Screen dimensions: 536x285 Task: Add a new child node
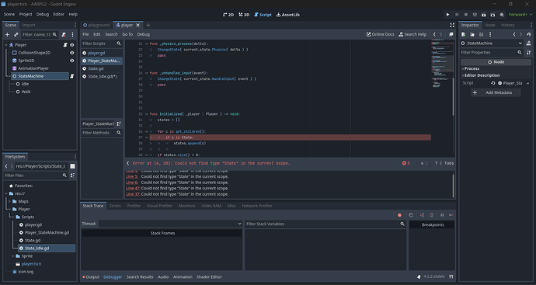(7, 34)
